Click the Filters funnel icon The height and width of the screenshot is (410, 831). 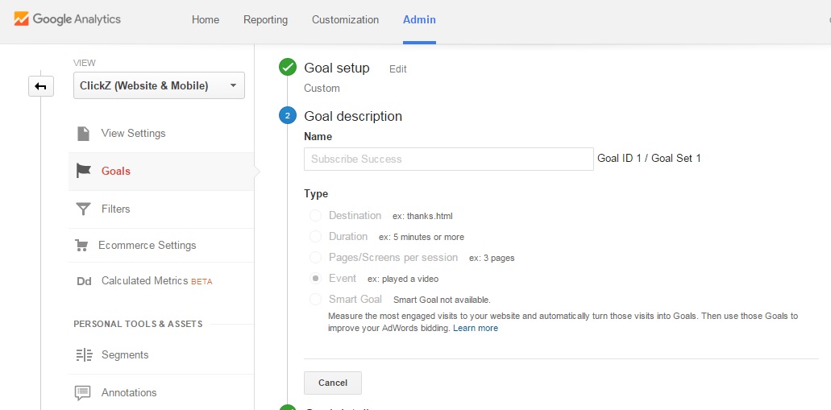point(83,209)
